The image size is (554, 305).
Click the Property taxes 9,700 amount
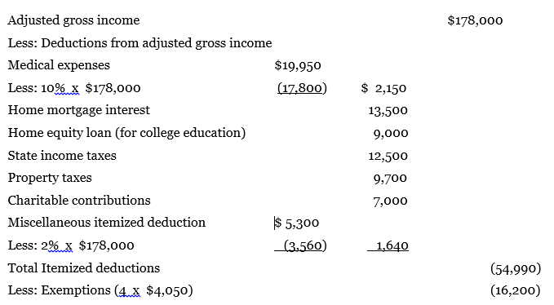[390, 179]
